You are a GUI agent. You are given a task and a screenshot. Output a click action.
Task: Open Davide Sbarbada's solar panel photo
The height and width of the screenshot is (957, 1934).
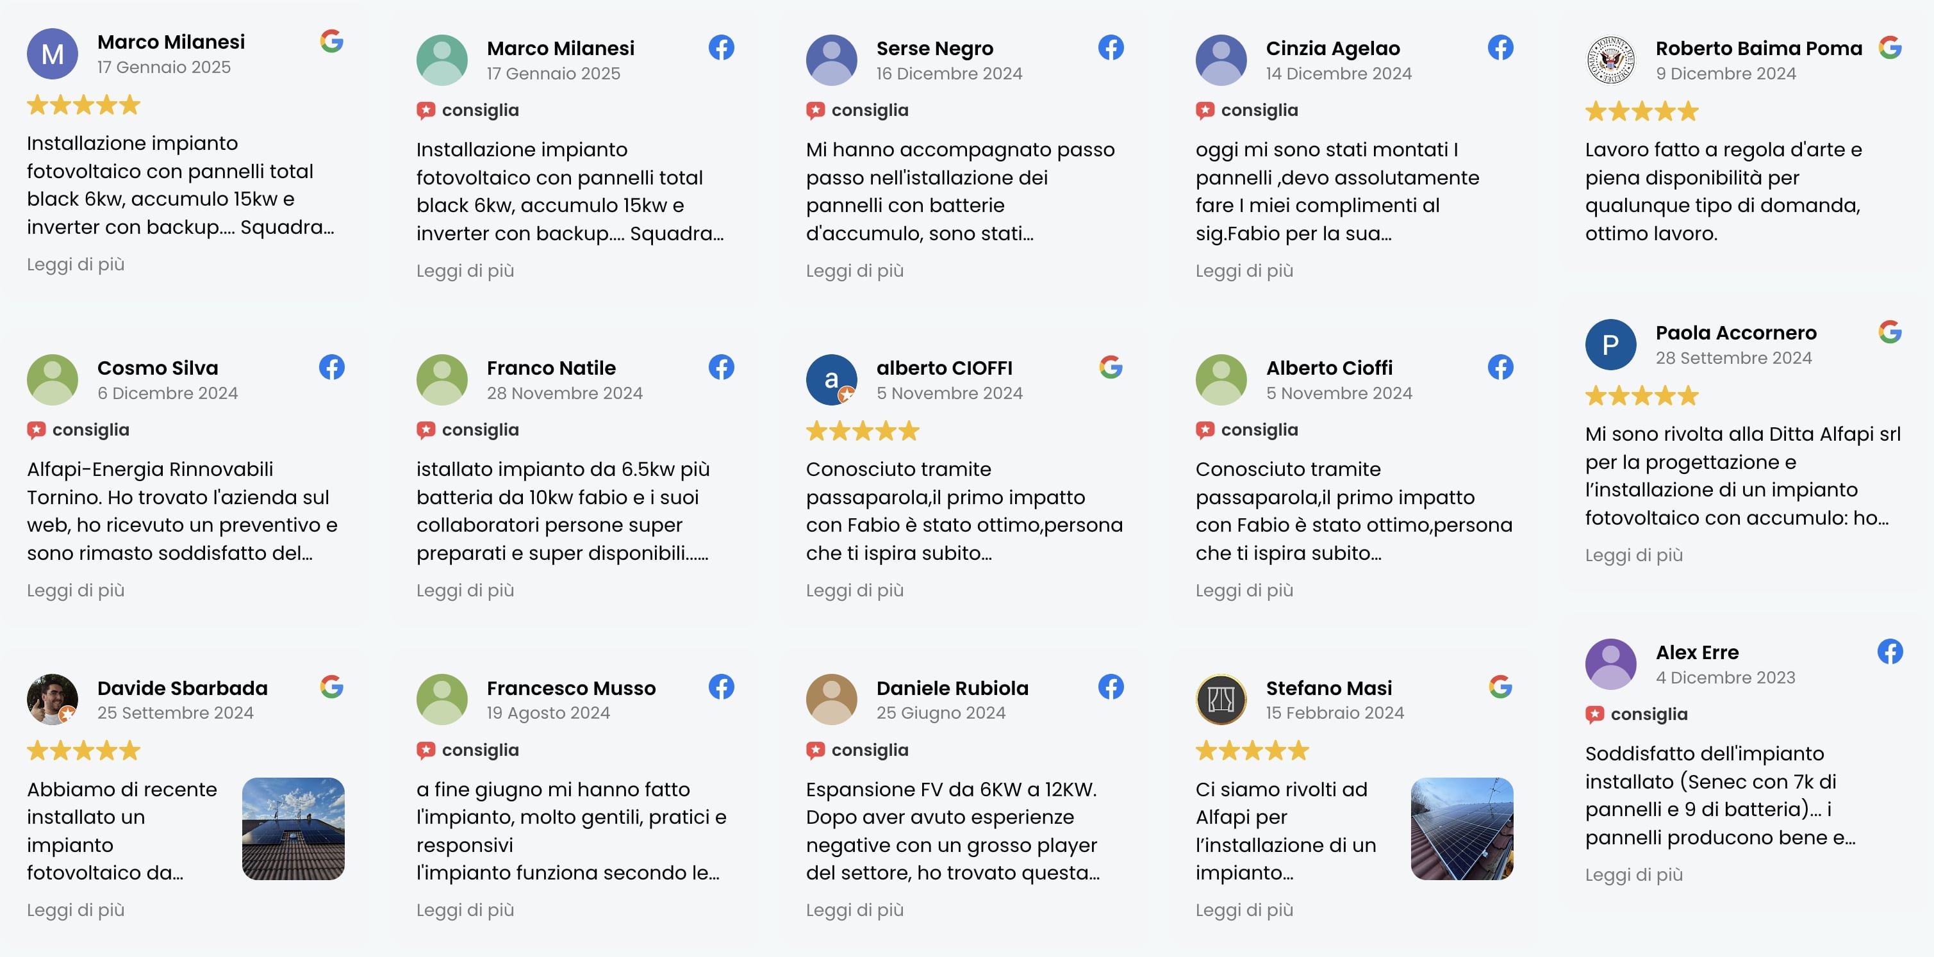coord(293,829)
